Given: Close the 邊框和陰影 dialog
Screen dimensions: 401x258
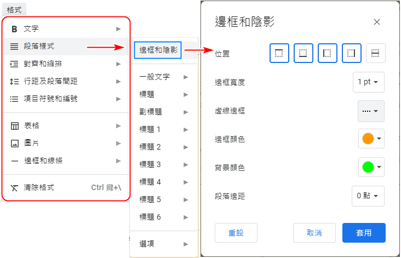Looking at the screenshot, I should tap(377, 22).
